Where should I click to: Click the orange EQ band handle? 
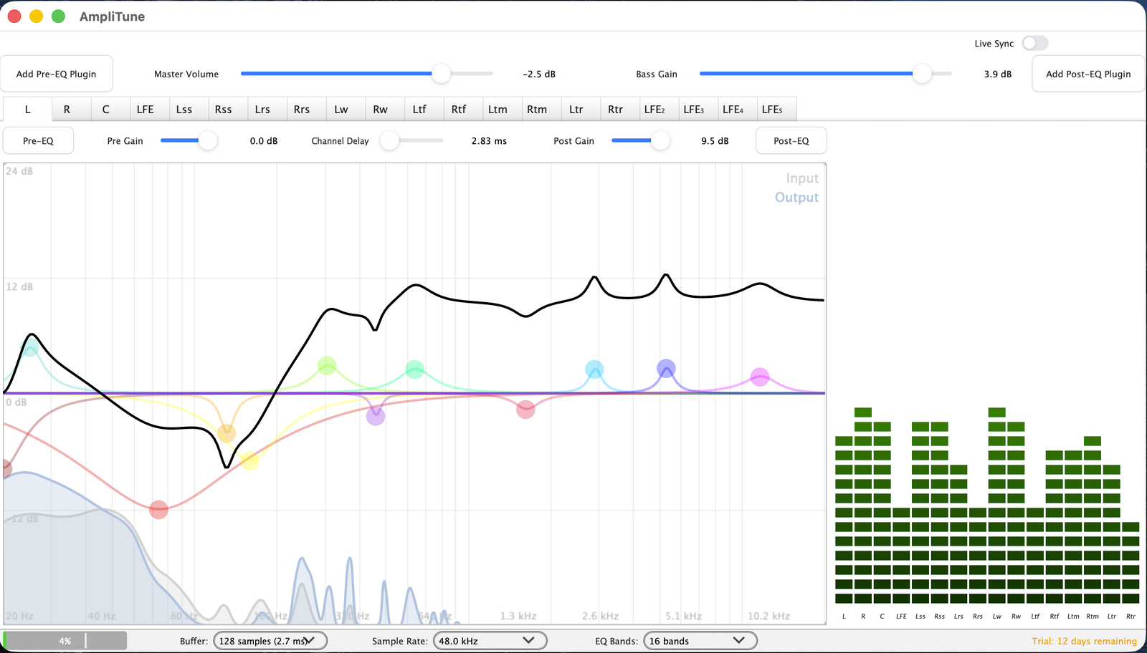[x=227, y=433]
